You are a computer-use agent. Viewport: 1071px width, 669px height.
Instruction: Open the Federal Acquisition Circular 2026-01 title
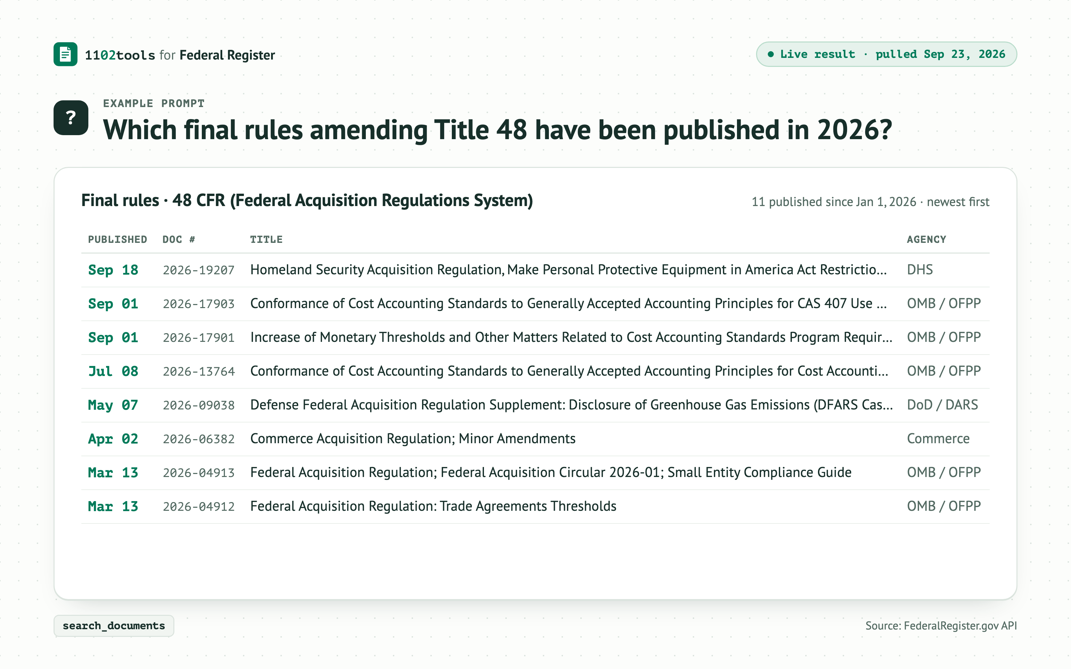pos(551,473)
